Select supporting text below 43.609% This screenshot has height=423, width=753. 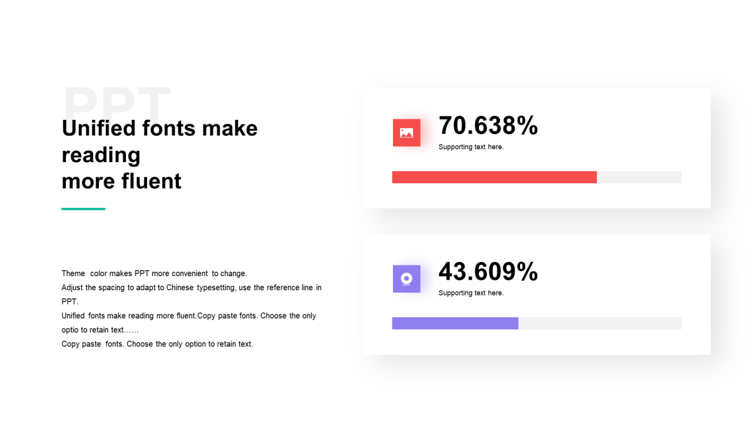pos(471,293)
